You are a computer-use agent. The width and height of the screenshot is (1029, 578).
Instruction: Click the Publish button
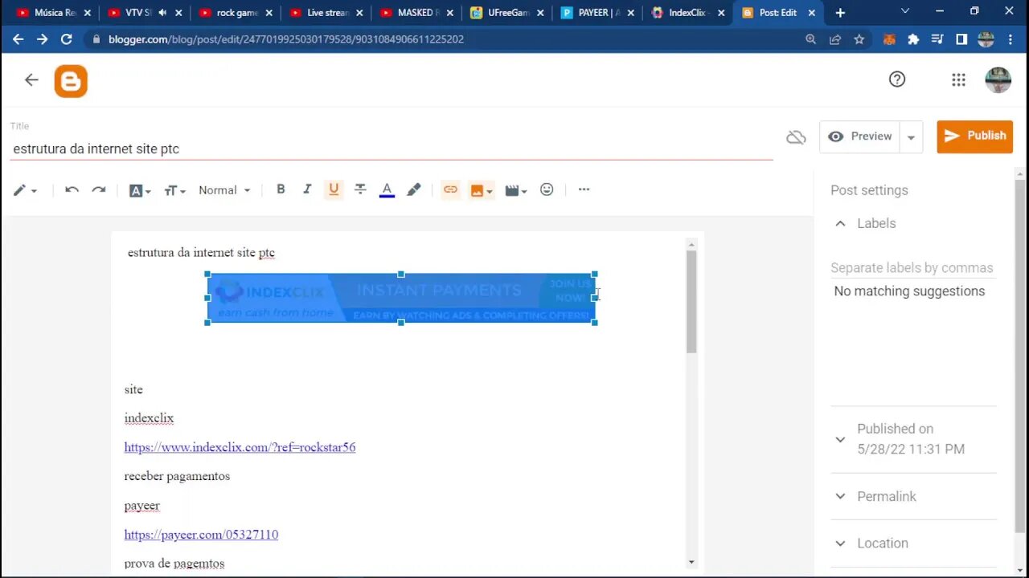pyautogui.click(x=974, y=136)
